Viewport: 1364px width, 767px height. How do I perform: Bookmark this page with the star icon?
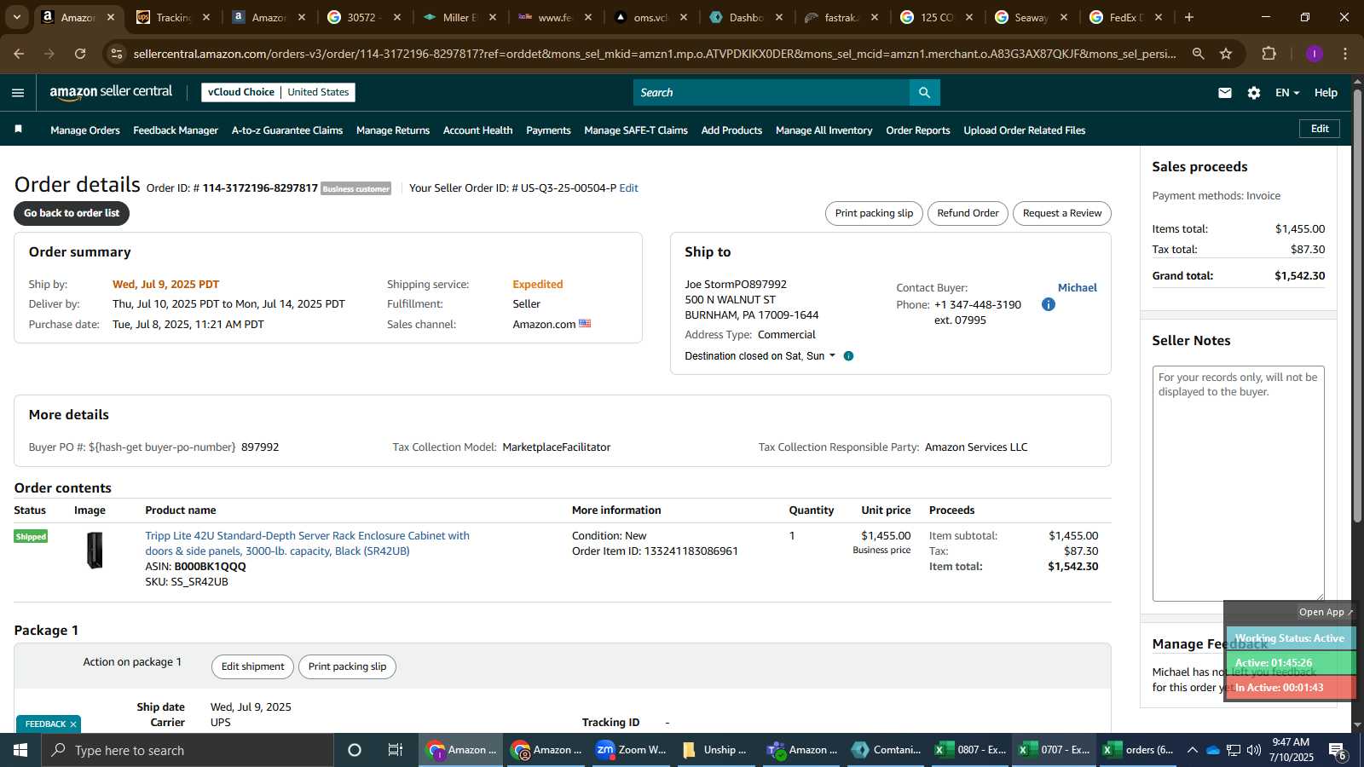coord(1226,54)
